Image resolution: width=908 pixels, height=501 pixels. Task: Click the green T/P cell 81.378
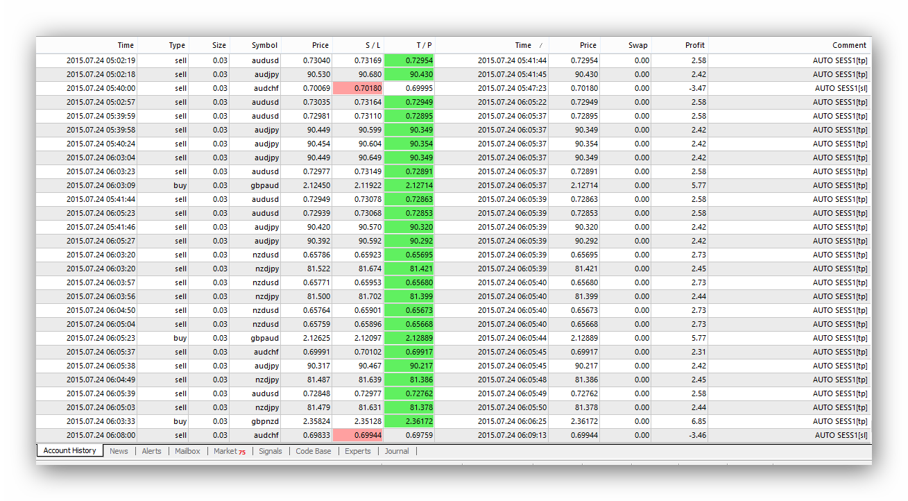coord(409,407)
